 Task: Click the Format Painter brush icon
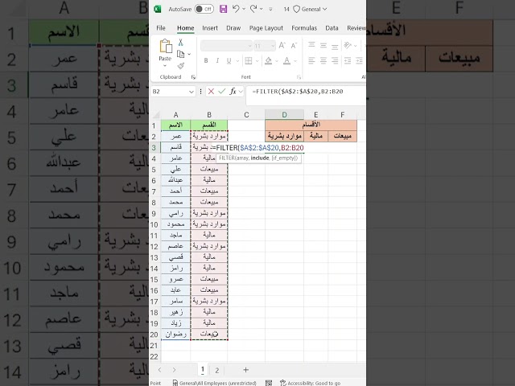point(180,66)
